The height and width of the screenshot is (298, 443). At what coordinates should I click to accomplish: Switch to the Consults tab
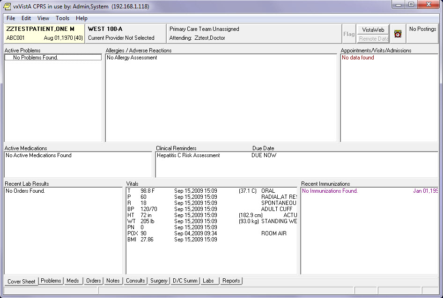point(135,281)
